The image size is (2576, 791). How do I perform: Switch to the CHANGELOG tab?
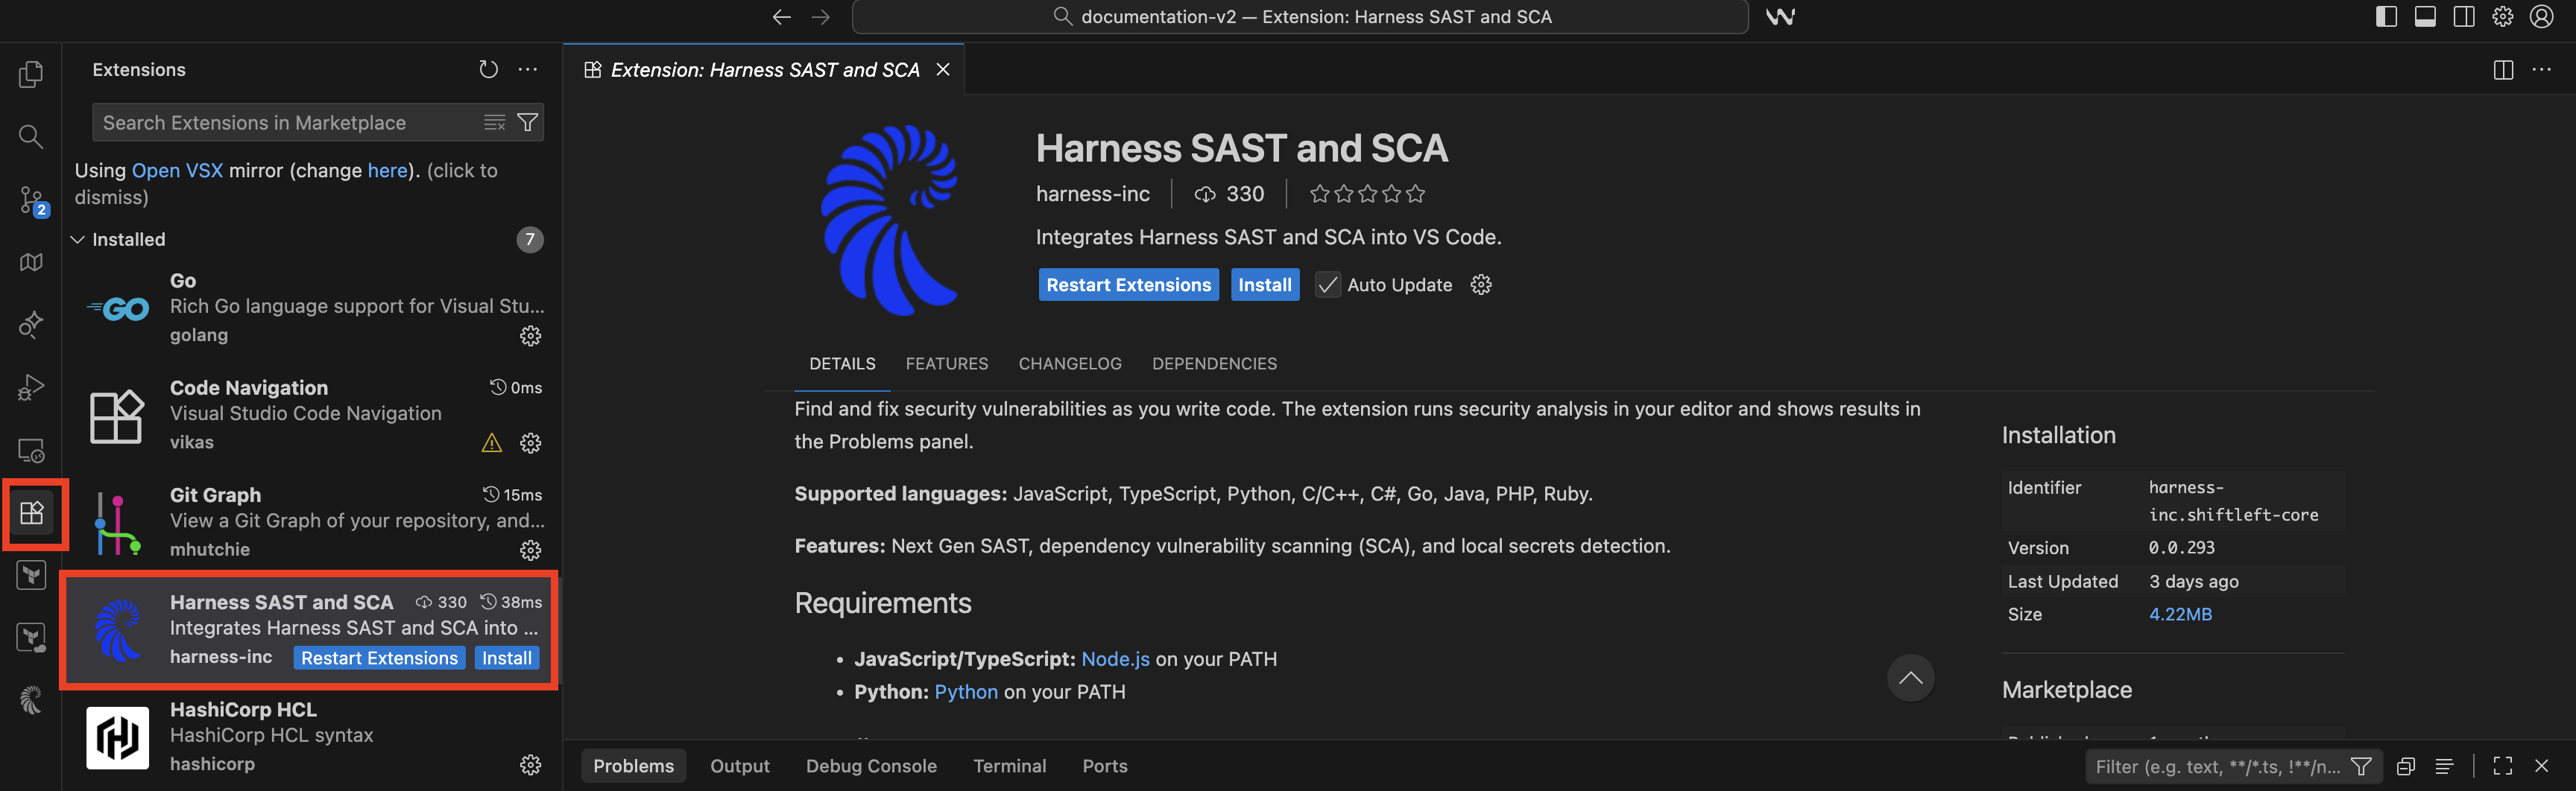[1069, 363]
